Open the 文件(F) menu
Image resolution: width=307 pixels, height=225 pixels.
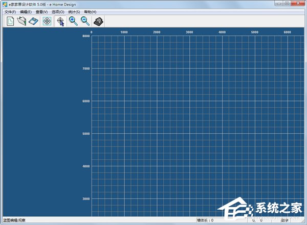(10, 12)
